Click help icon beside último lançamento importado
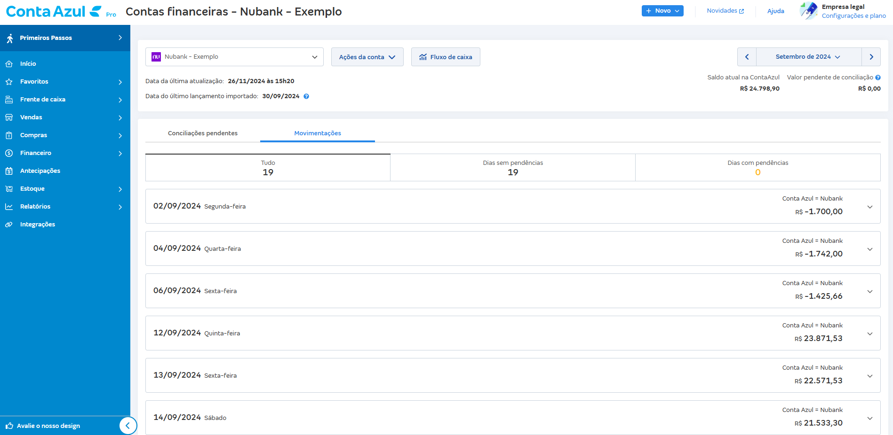Viewport: 893px width, 435px height. coord(306,96)
